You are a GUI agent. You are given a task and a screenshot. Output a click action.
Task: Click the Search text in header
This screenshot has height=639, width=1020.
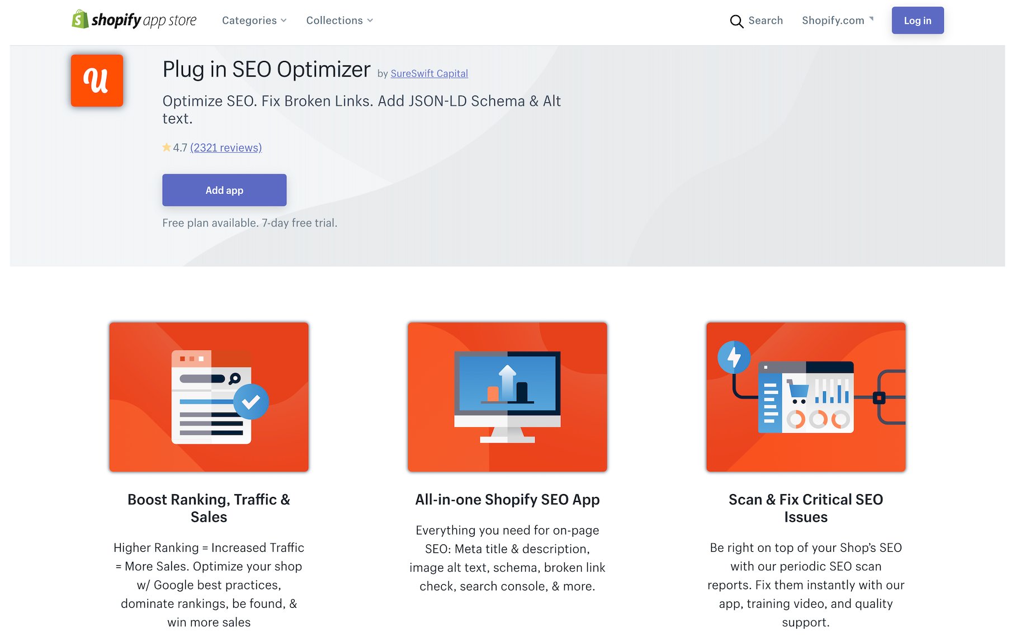766,21
